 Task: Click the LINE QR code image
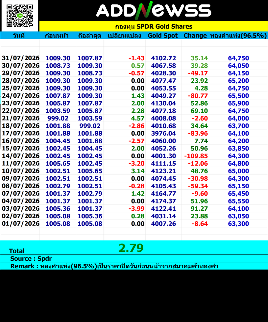[20, 15]
